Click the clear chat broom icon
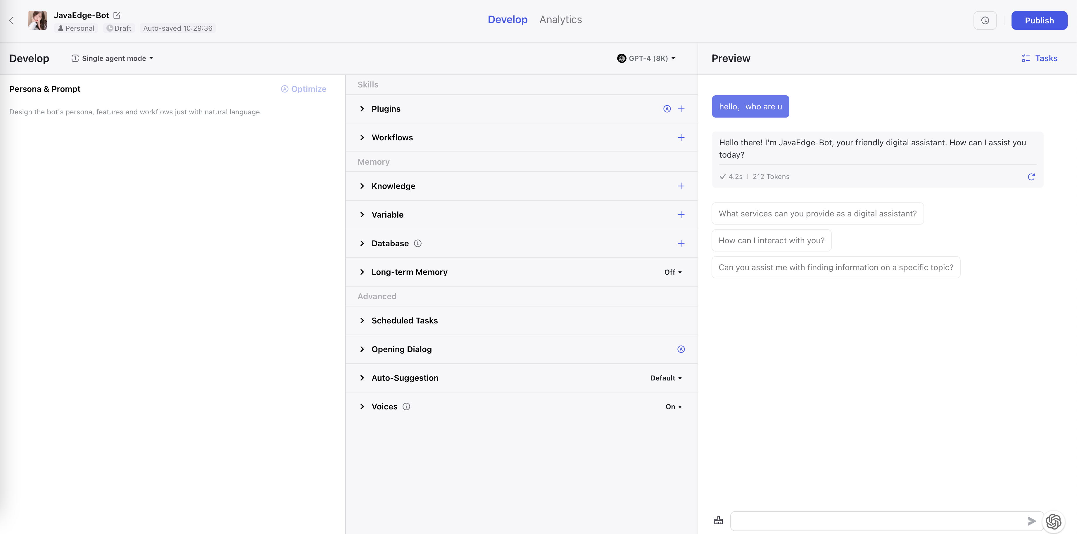This screenshot has height=534, width=1077. 718,521
